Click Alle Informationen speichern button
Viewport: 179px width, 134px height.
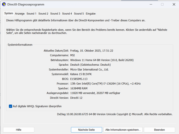coord(123,130)
